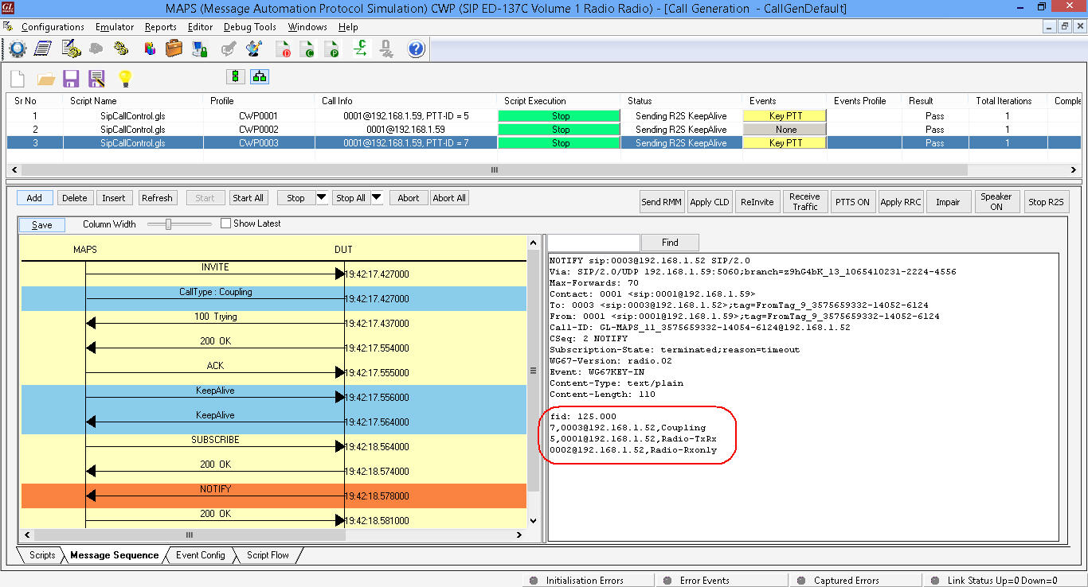Click the Receive Traffic button
The width and height of the screenshot is (1088, 587).
pos(804,202)
